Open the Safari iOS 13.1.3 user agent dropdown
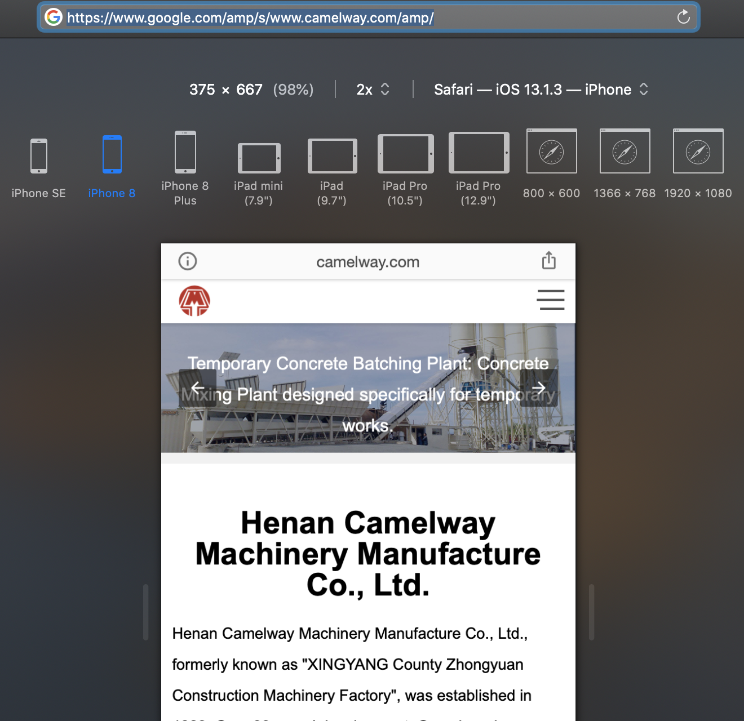The image size is (744, 721). coord(541,90)
